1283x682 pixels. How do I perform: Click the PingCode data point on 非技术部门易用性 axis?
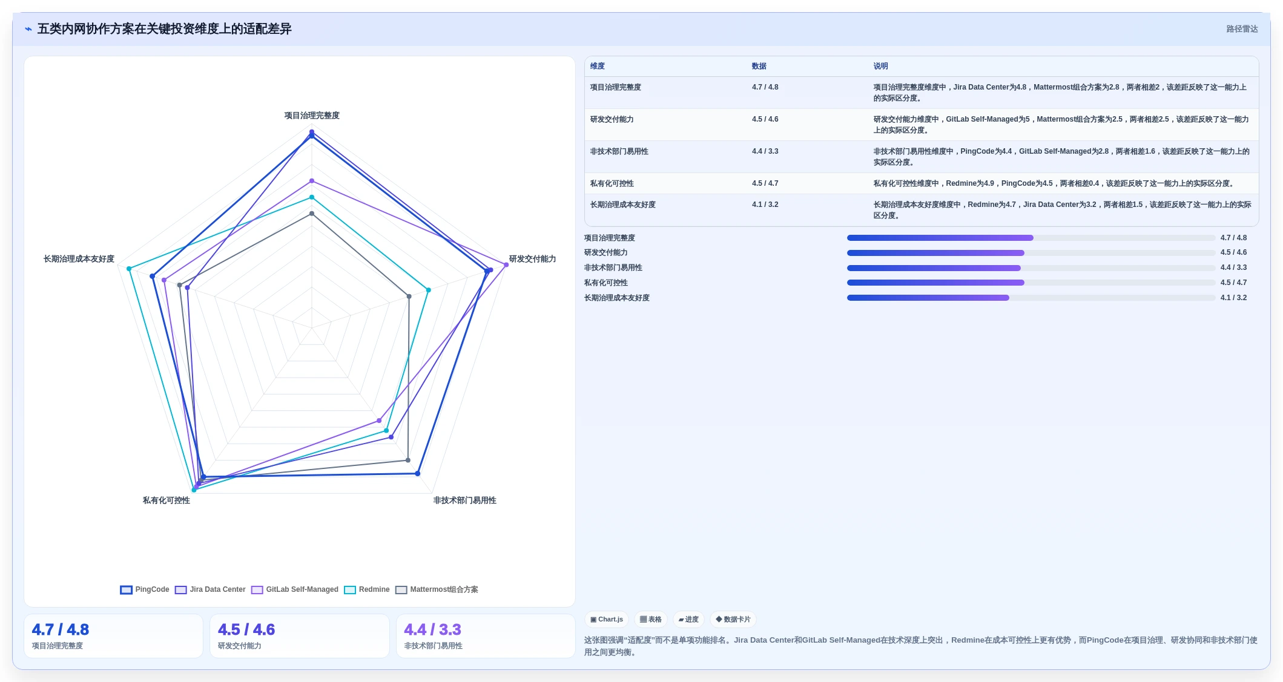point(418,474)
